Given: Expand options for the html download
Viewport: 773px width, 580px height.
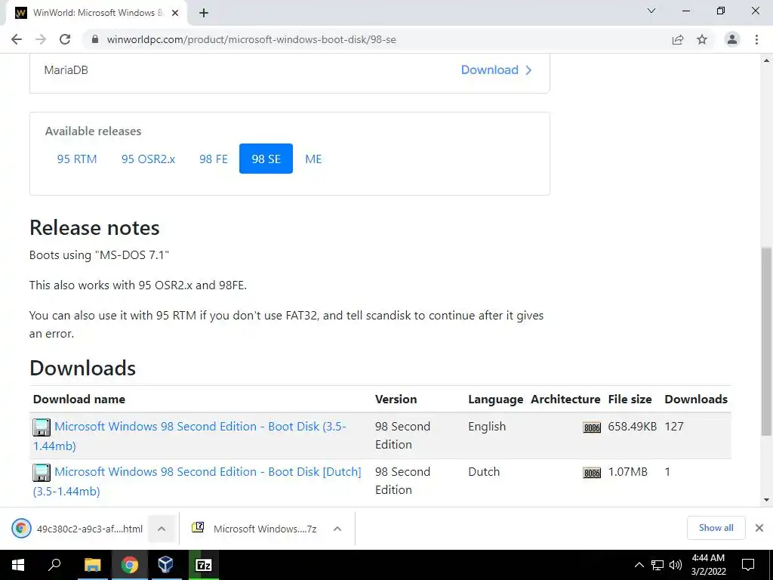Looking at the screenshot, I should pos(162,529).
